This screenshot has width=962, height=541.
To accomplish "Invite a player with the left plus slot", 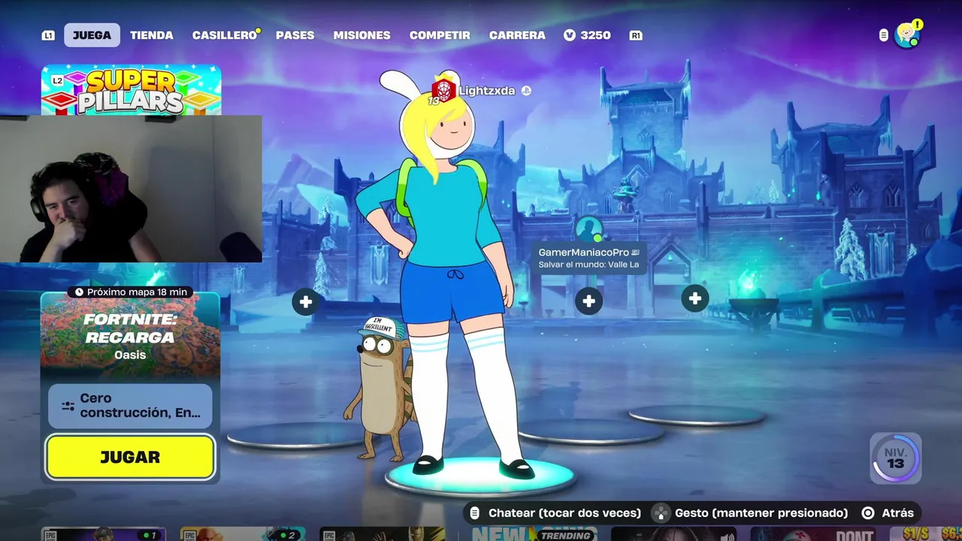I will click(305, 302).
